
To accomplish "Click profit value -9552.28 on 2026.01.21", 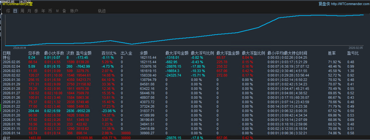I will pos(83,111).
